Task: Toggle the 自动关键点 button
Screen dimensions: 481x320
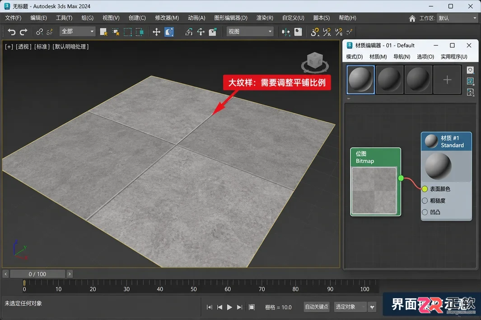Action: coord(317,307)
